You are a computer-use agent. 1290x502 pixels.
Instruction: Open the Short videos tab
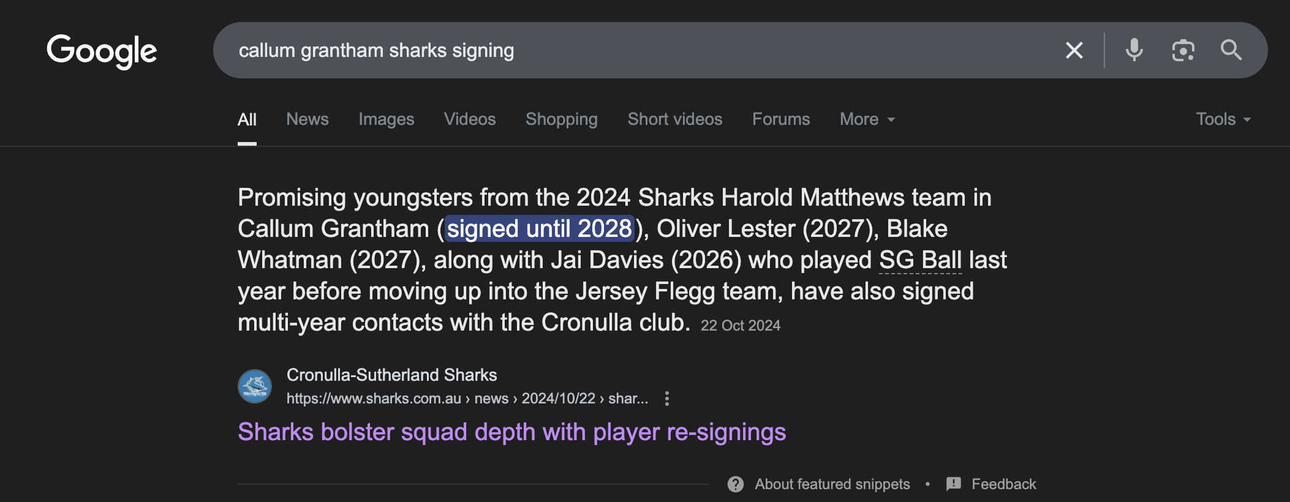tap(675, 119)
